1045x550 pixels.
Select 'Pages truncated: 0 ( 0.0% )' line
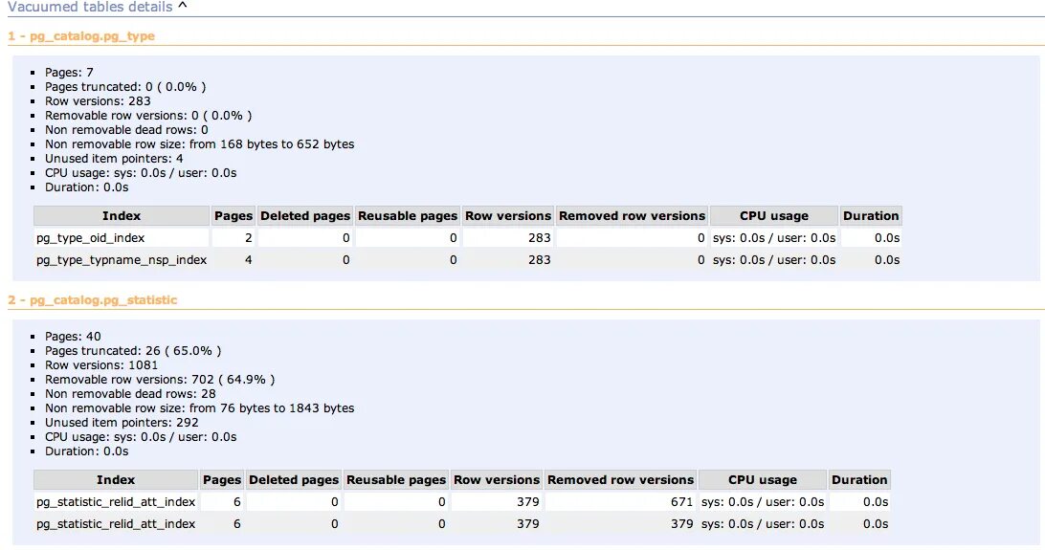[125, 86]
